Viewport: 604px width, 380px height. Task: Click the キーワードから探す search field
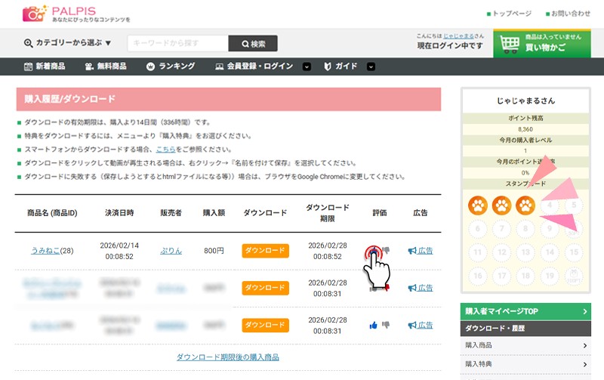pyautogui.click(x=178, y=44)
